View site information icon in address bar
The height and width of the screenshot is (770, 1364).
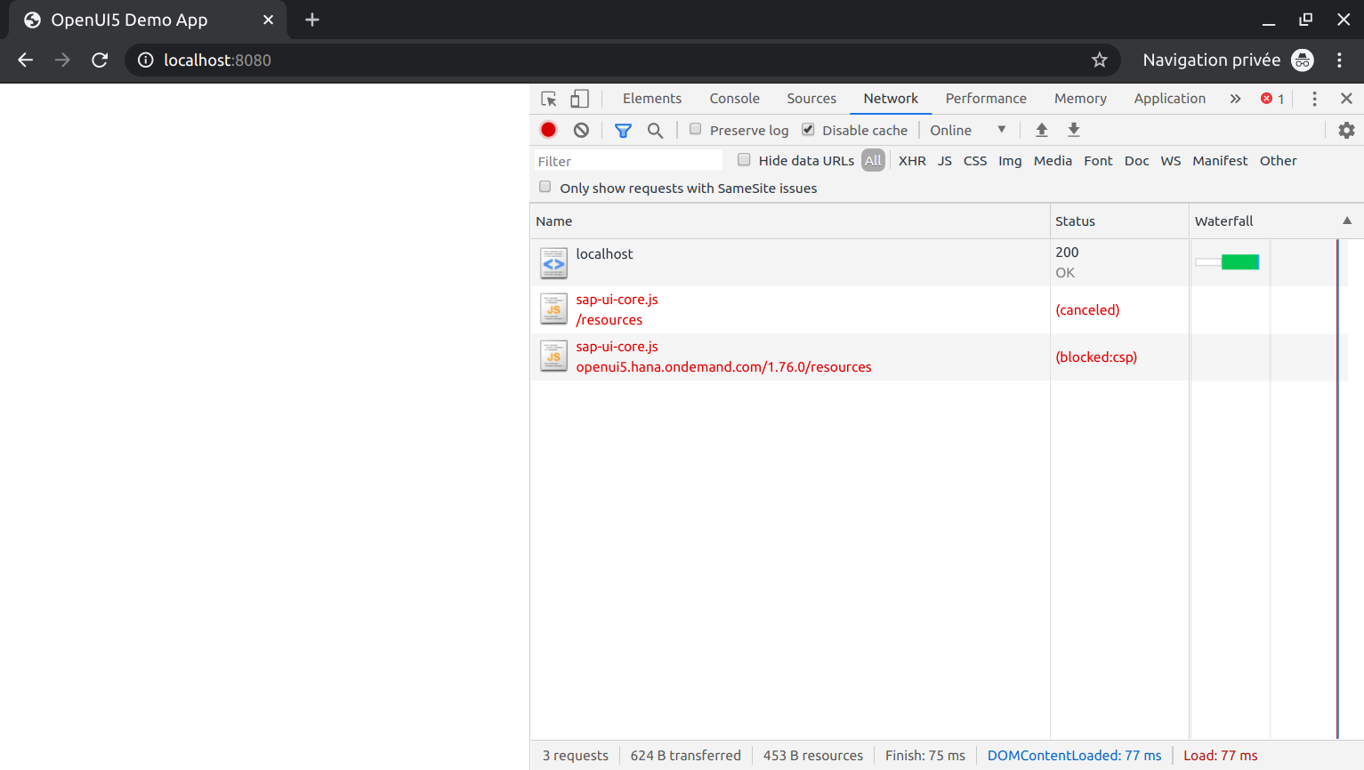tap(145, 60)
